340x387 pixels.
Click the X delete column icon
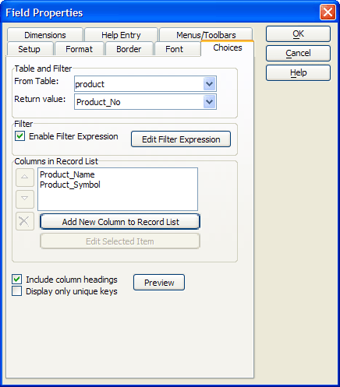25,221
